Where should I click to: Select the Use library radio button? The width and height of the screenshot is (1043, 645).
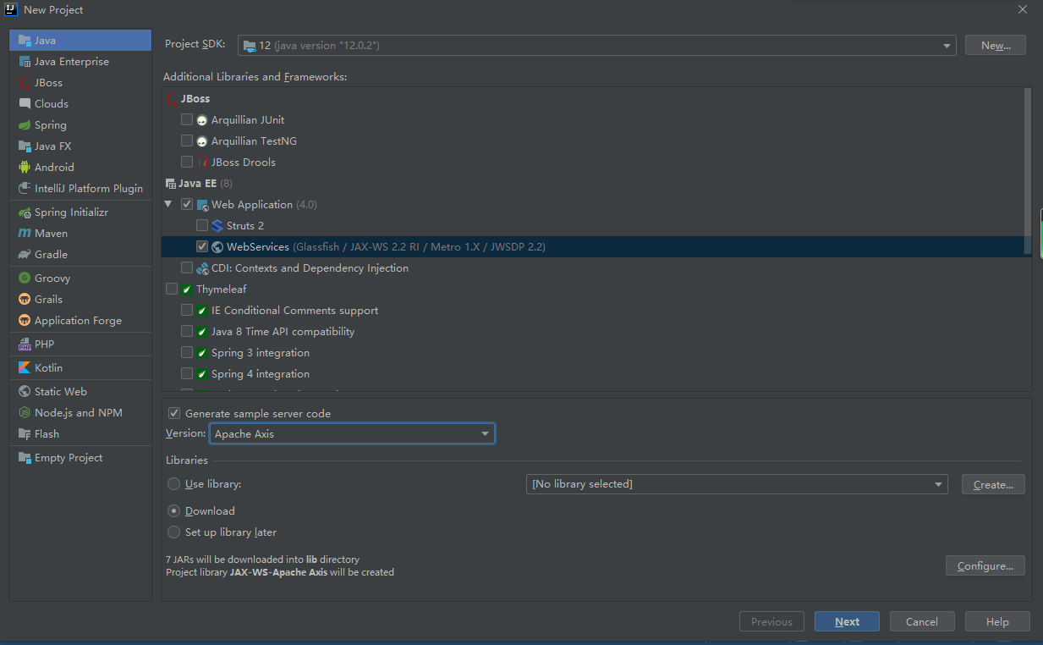(x=174, y=484)
